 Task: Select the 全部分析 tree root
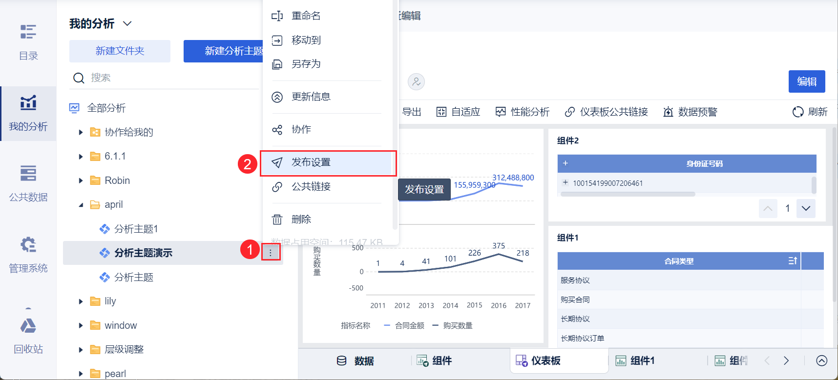pos(106,108)
